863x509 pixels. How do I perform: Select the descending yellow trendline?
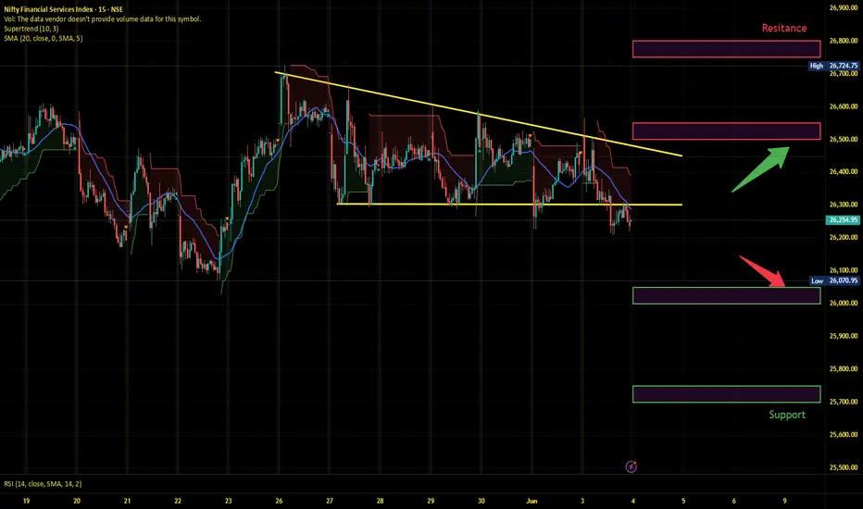(479, 114)
